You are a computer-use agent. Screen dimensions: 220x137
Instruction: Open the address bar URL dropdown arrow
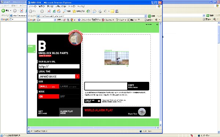(146, 16)
